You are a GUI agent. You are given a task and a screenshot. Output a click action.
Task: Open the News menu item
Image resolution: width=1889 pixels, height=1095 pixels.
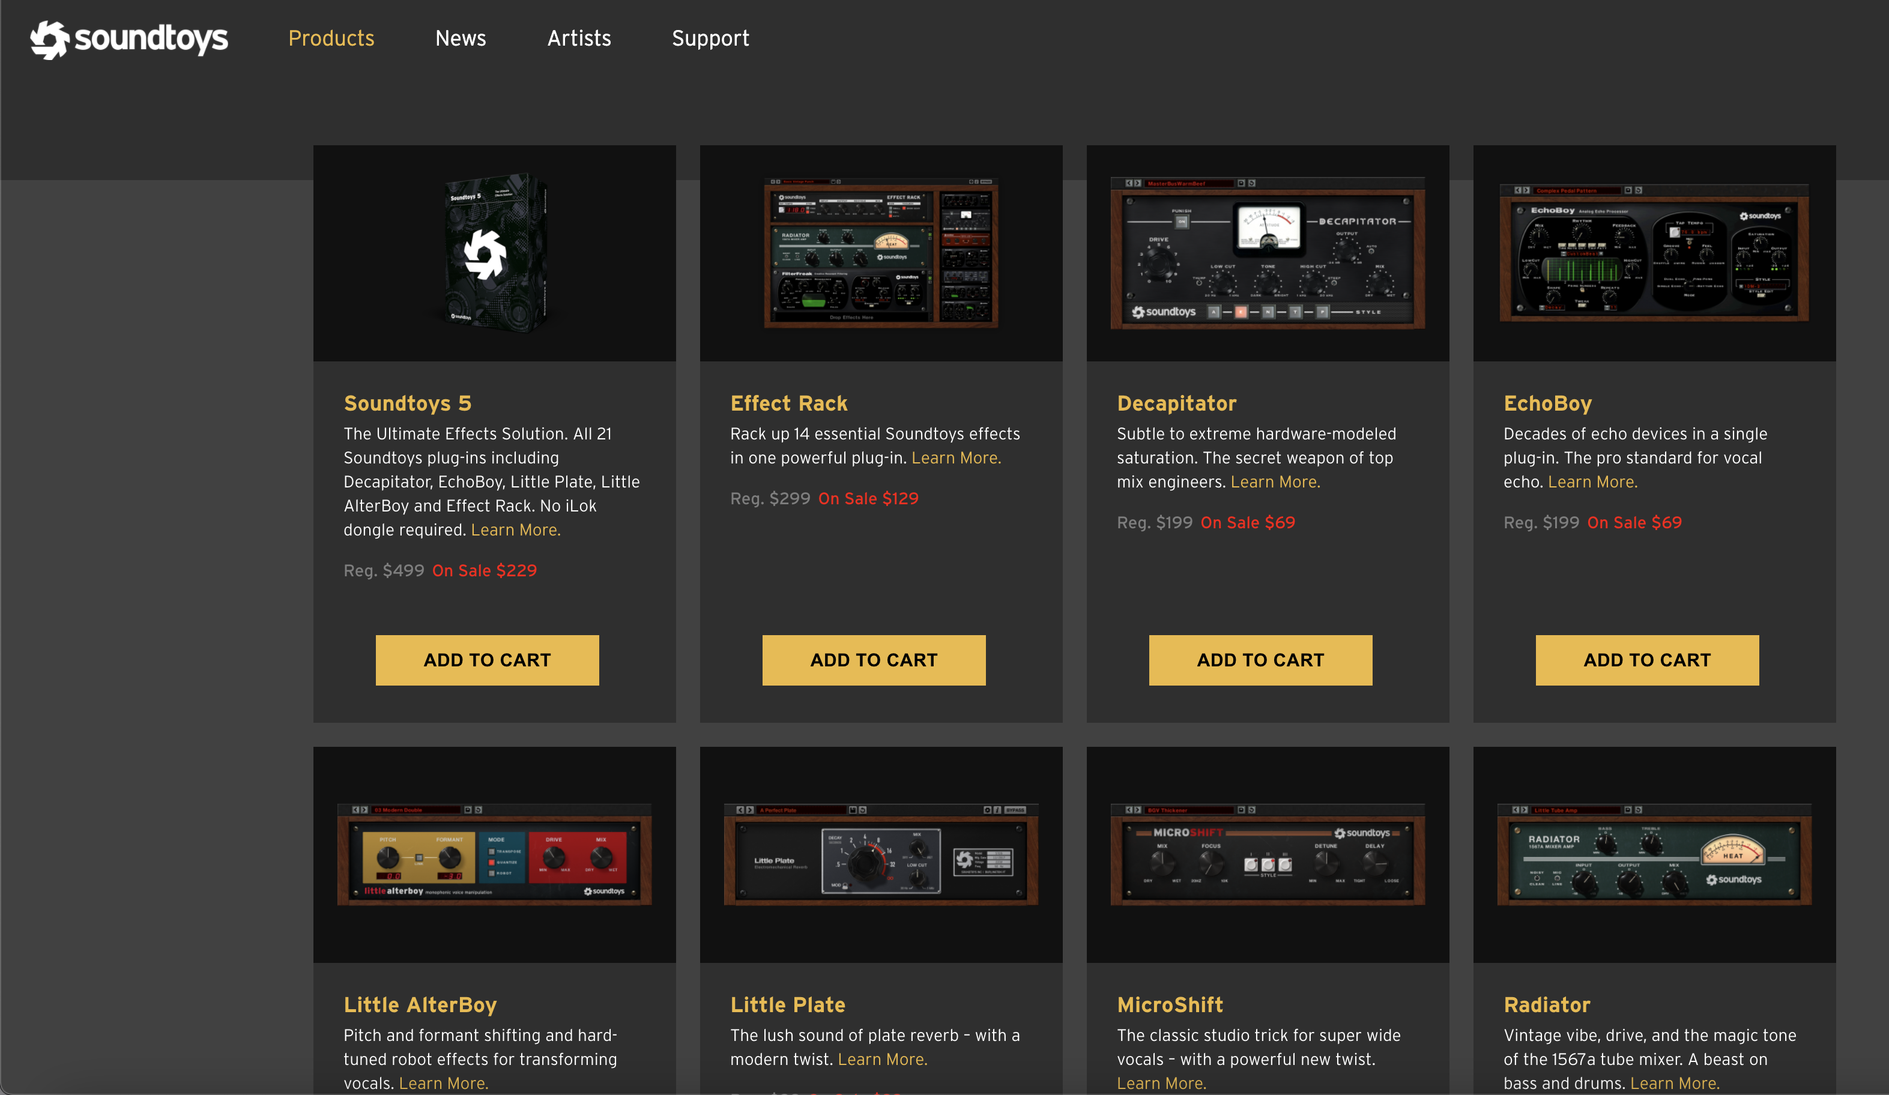coord(461,38)
